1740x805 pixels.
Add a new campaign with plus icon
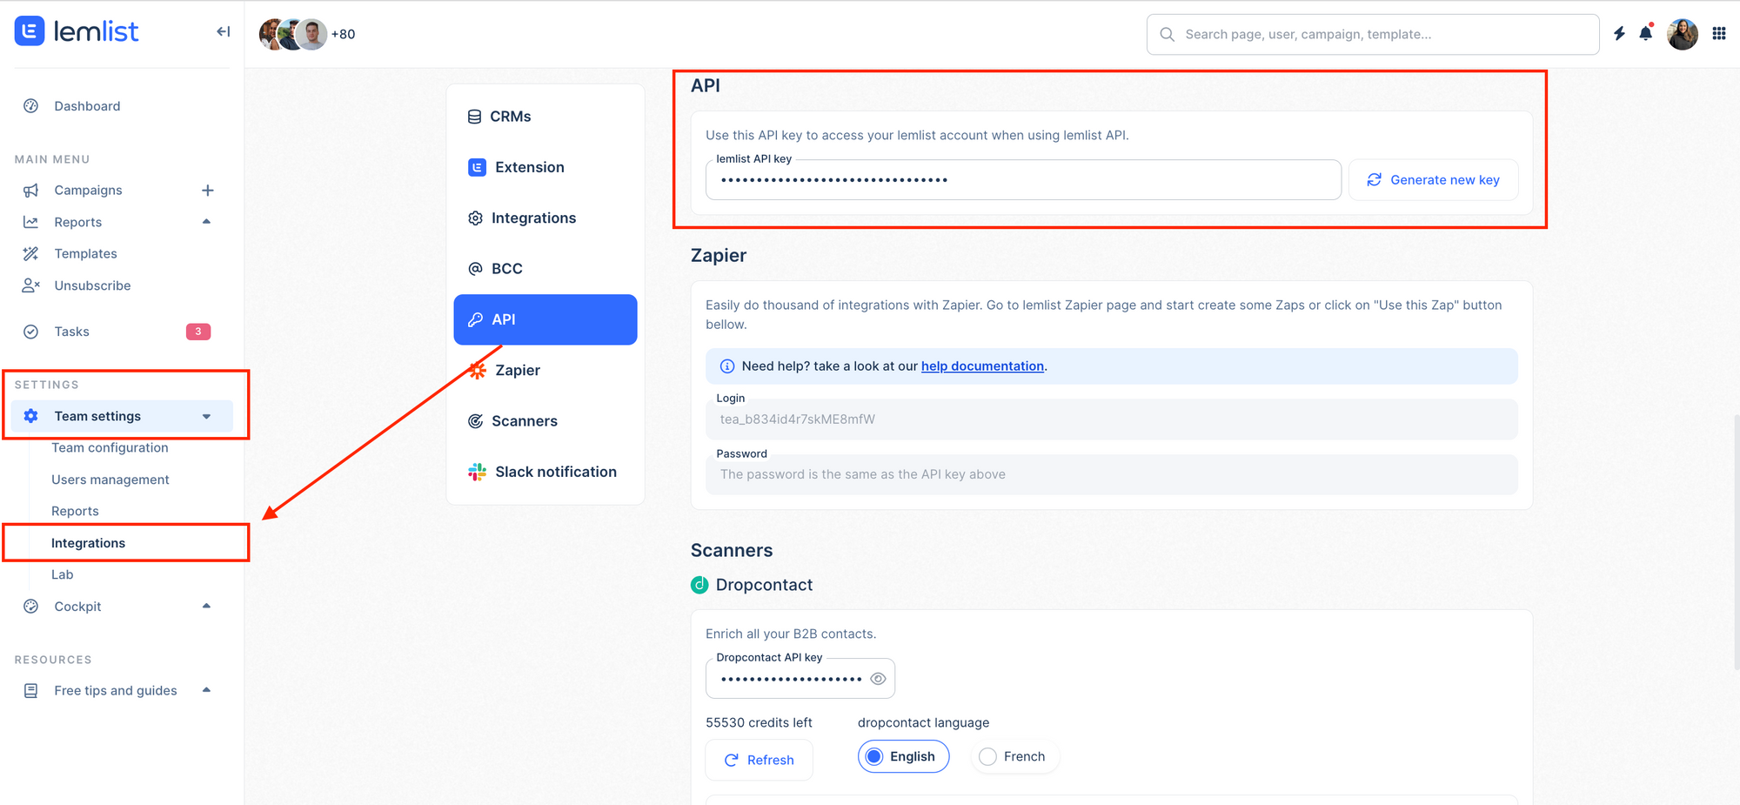pyautogui.click(x=208, y=191)
